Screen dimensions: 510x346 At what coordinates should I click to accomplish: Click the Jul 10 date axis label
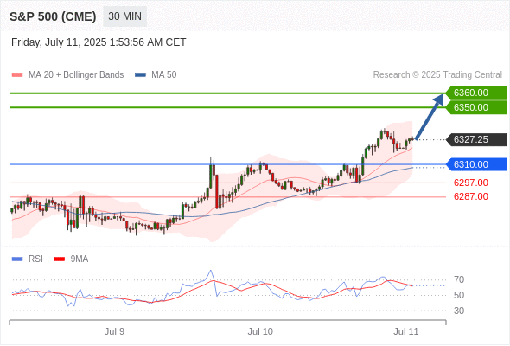tap(260, 331)
